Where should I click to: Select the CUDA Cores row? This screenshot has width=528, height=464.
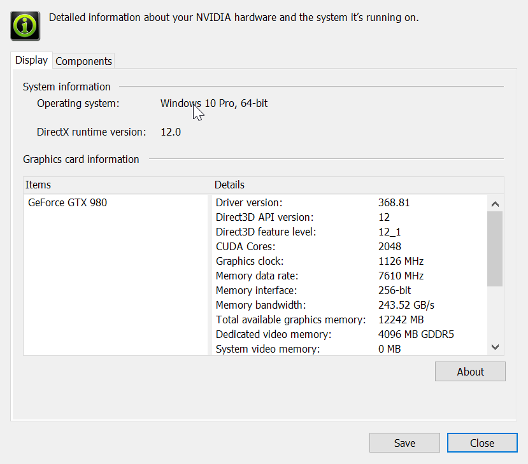[x=350, y=246]
